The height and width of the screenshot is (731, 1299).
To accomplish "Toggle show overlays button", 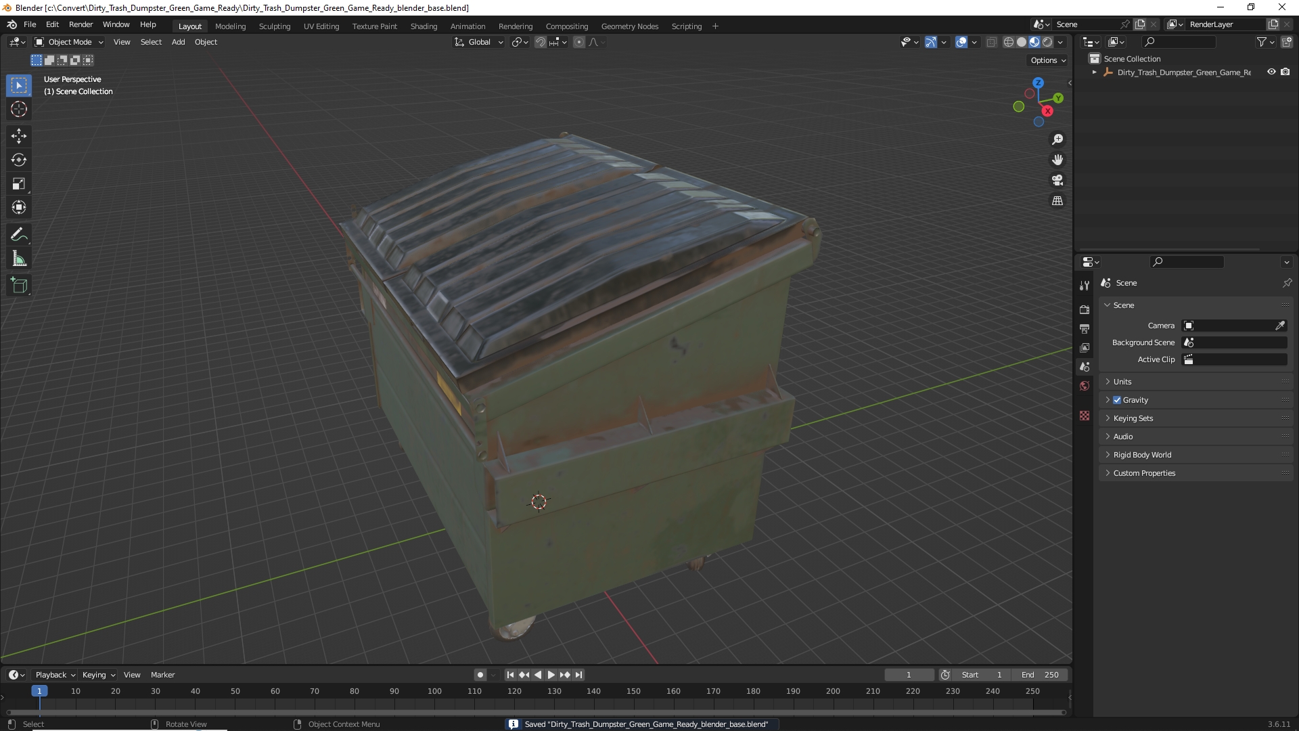I will pyautogui.click(x=961, y=42).
